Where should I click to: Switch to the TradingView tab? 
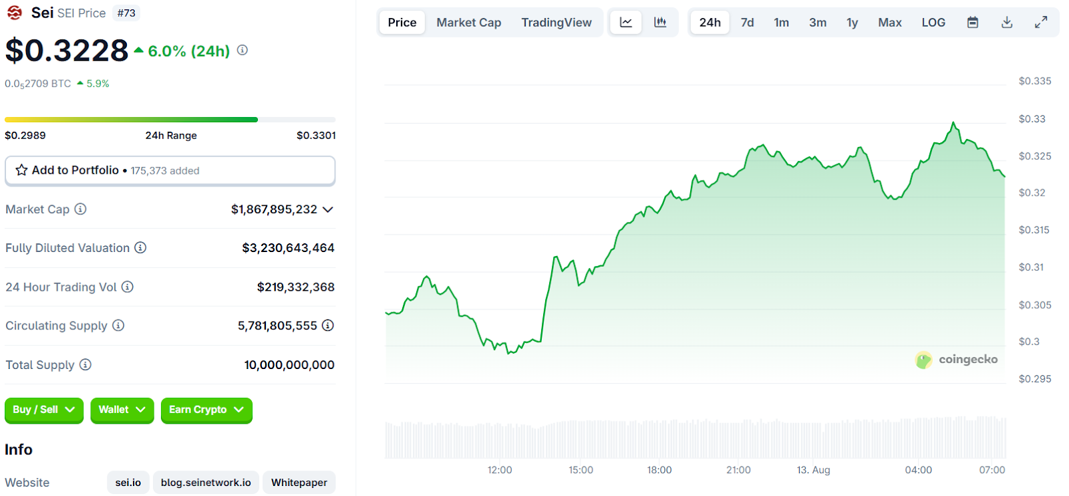[556, 23]
